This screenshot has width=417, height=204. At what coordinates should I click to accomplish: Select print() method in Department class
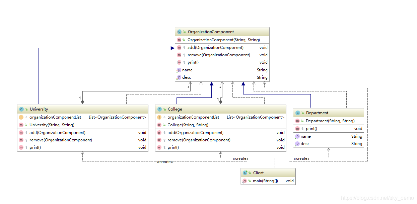pyautogui.click(x=329, y=129)
